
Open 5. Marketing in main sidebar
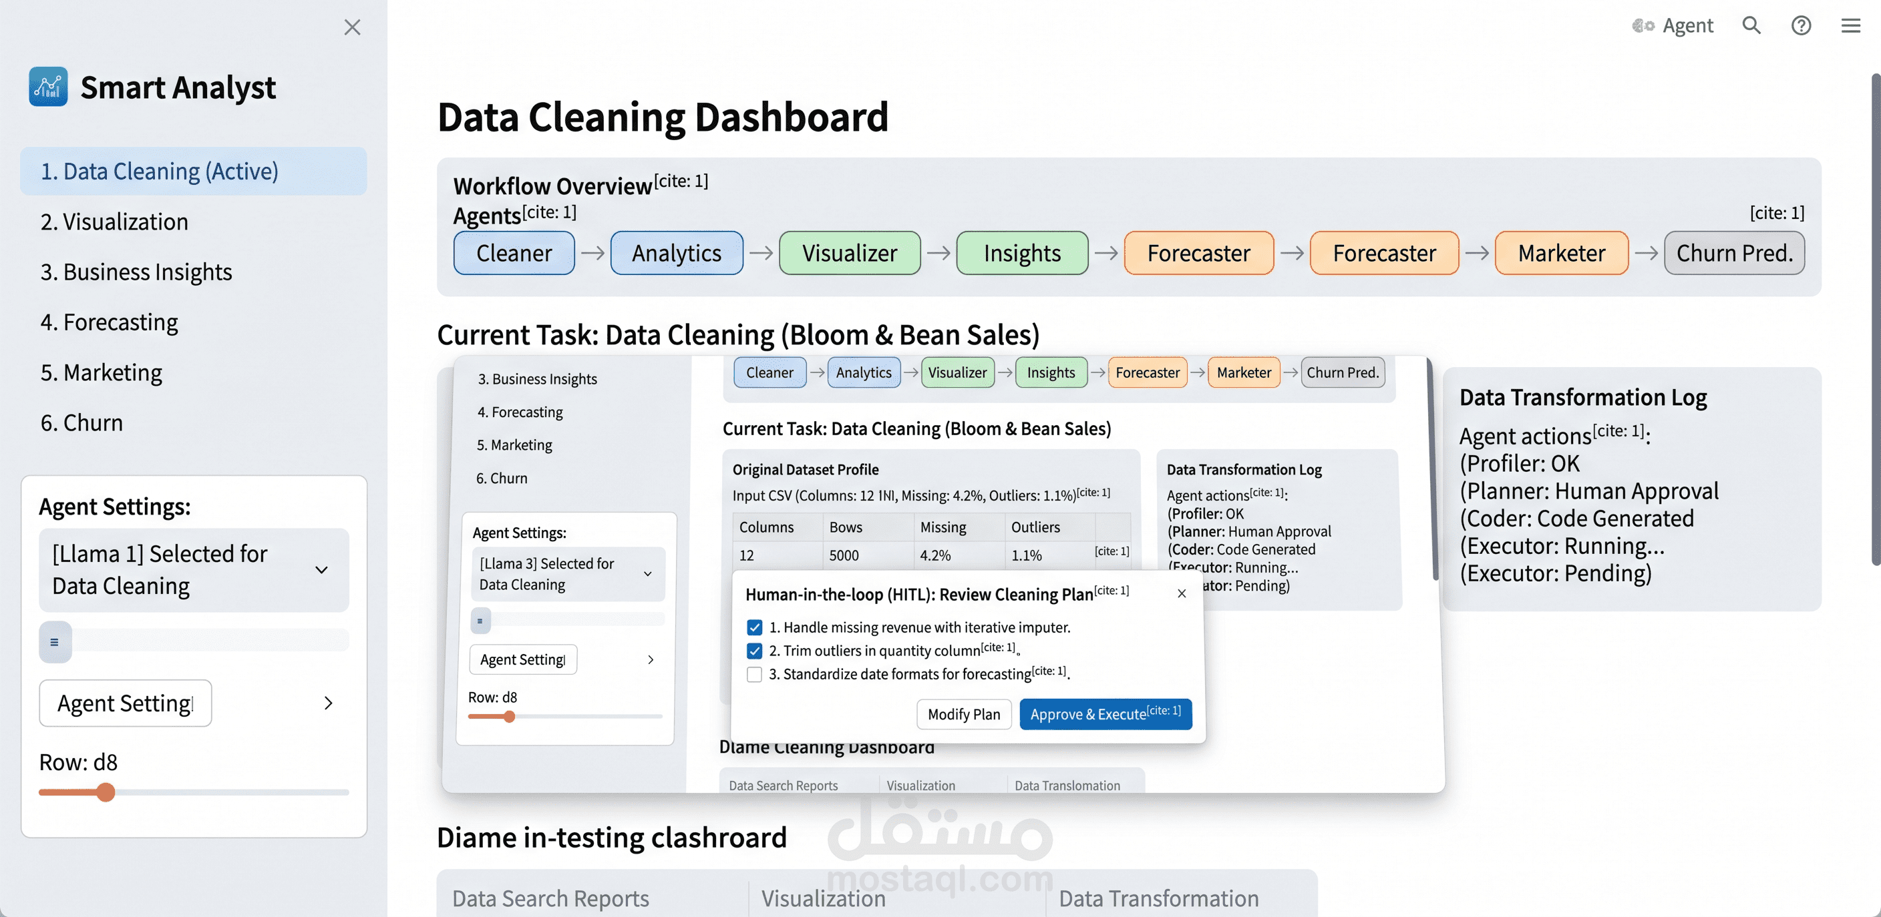click(101, 373)
